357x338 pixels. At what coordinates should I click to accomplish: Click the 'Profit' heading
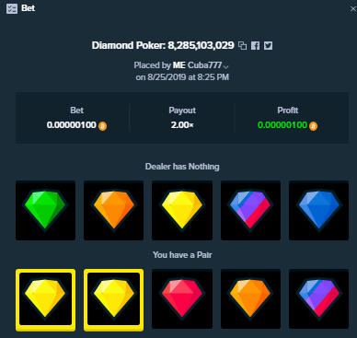(288, 111)
